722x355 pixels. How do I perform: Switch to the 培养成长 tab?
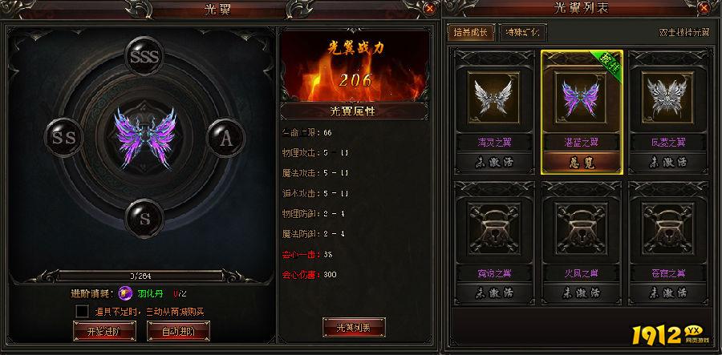471,33
